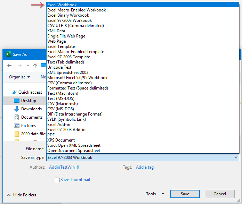Click the Excel icon in Save As title bar
Screen dimensions: 242x204
[8, 54]
